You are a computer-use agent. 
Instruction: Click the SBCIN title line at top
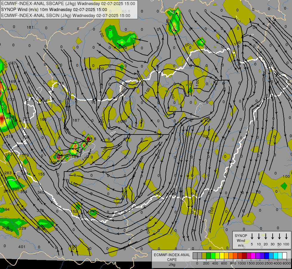(x=66, y=16)
